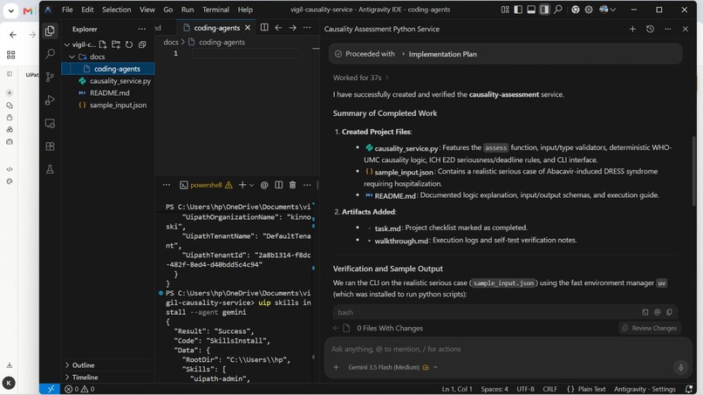Navigate forward in editor history
703x395 pixels.
(x=292, y=27)
